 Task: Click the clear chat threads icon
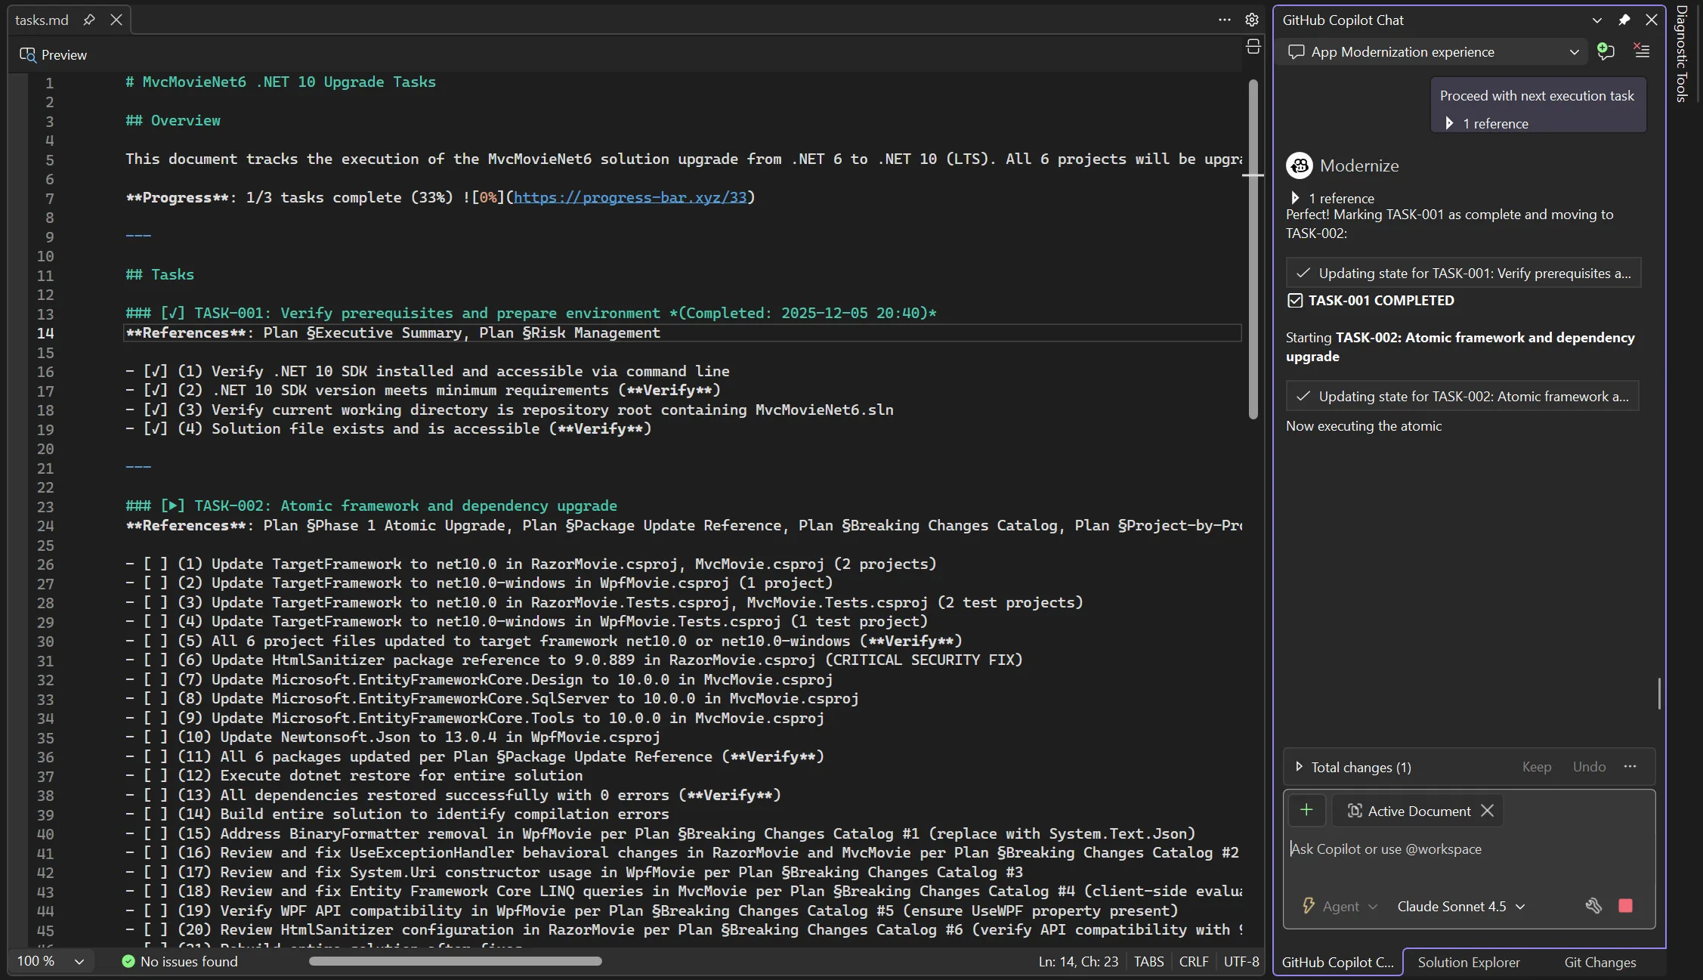coord(1641,51)
